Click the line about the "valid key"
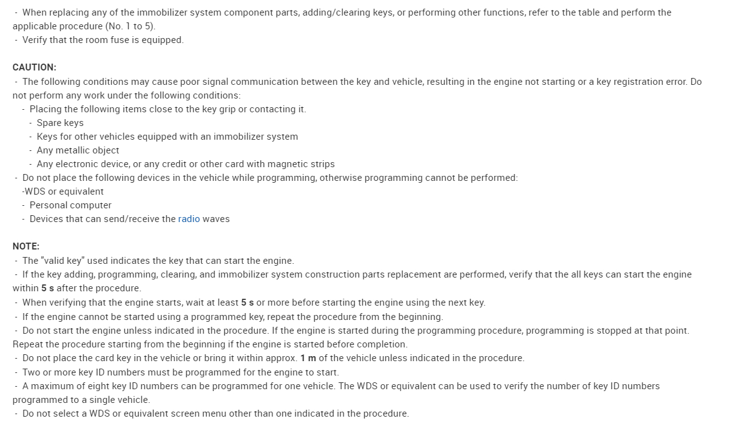 click(x=158, y=261)
